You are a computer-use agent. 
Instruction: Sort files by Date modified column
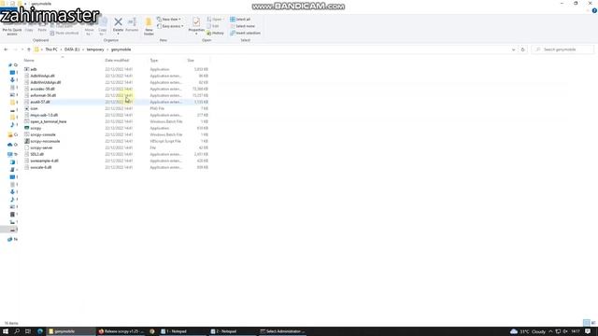coord(117,60)
